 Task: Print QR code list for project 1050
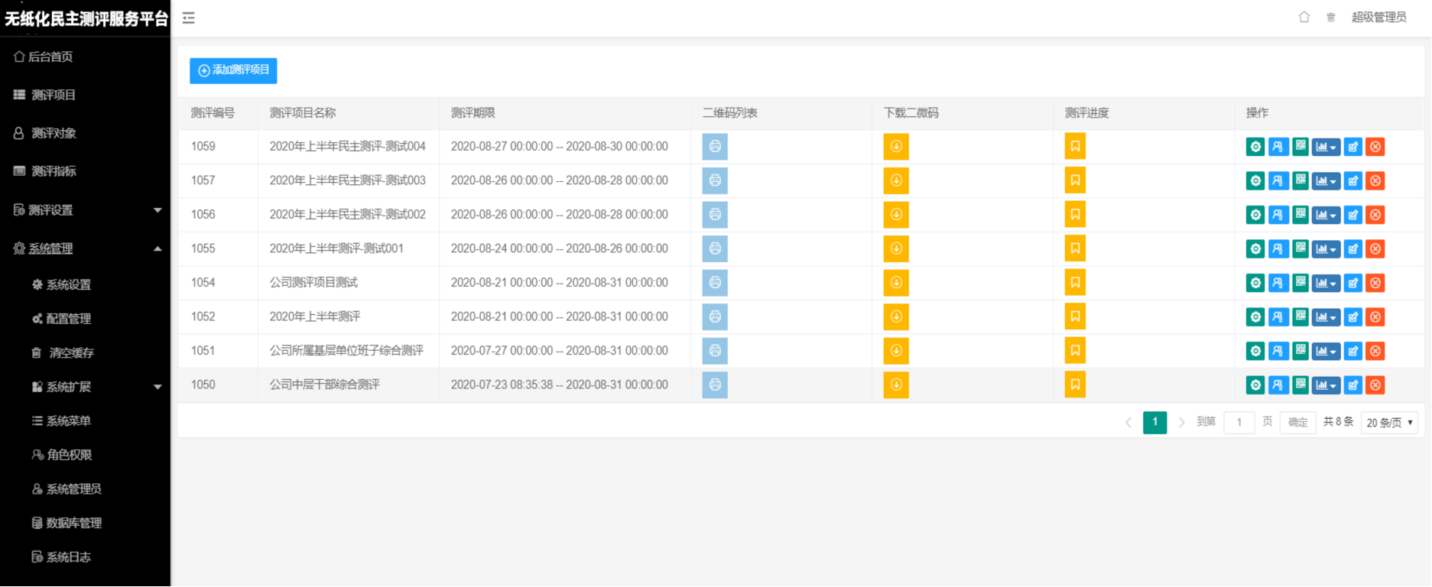[x=715, y=384]
